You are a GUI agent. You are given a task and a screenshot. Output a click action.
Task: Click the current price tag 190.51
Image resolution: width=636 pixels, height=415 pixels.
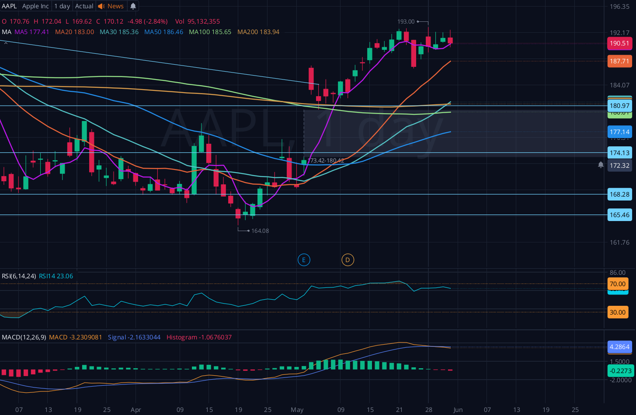pos(620,43)
